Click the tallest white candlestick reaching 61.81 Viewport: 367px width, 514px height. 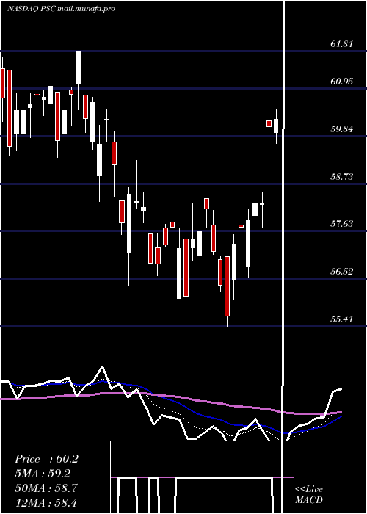click(78, 80)
